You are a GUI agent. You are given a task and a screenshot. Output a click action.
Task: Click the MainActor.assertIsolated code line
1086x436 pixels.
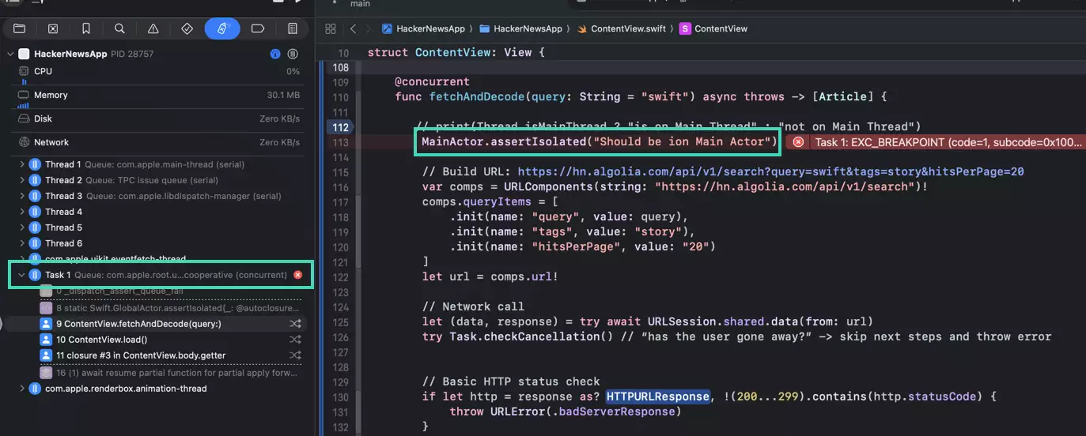click(599, 142)
